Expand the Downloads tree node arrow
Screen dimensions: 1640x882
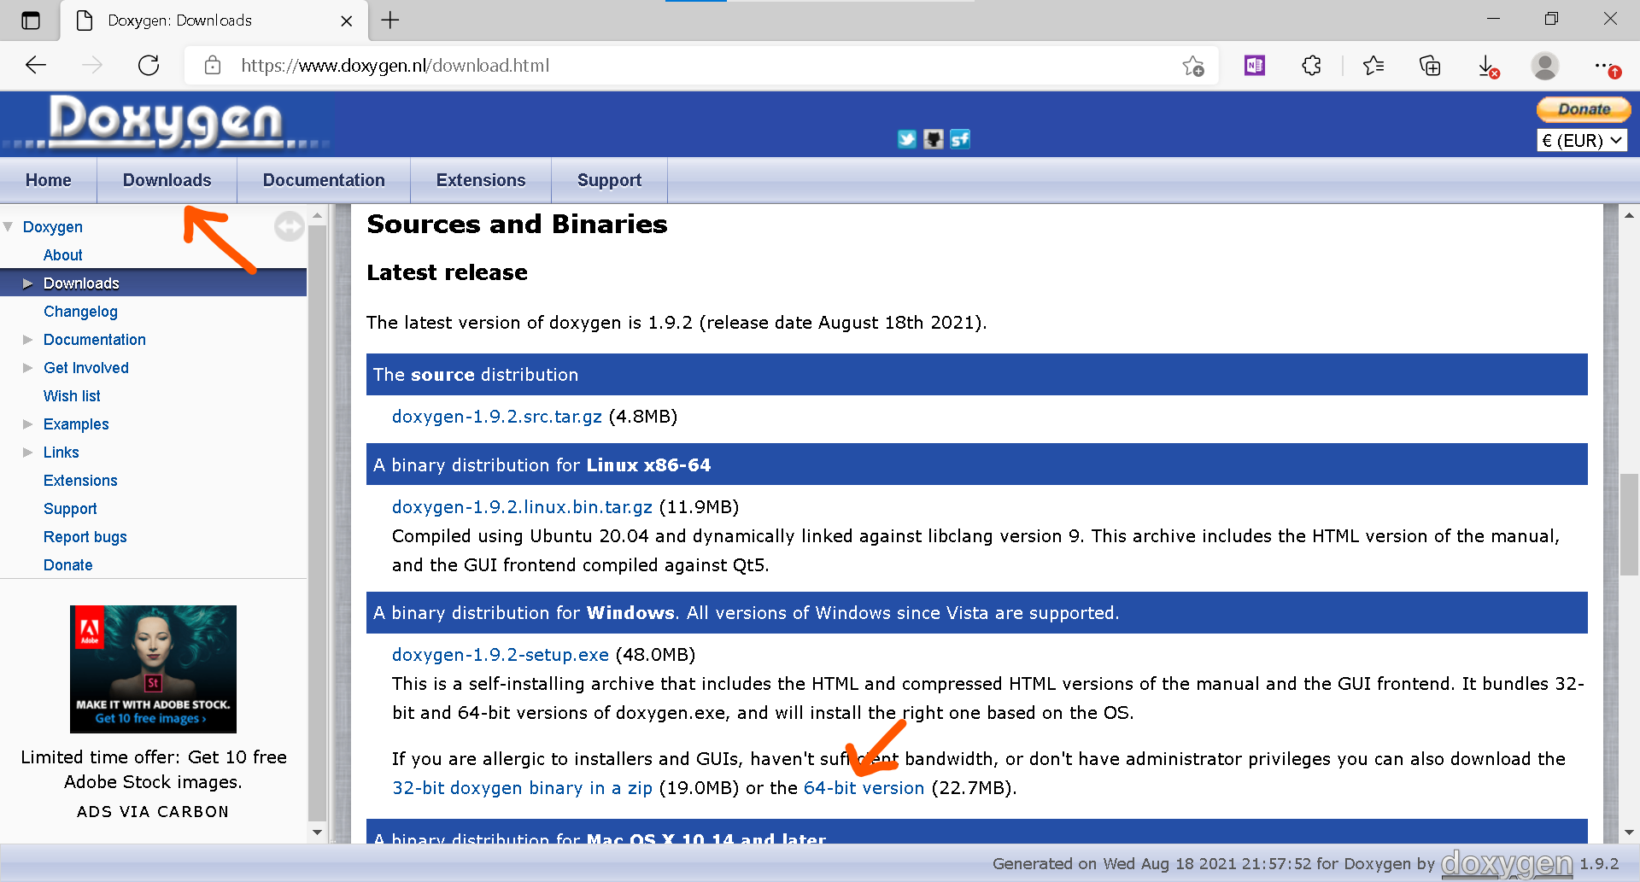tap(27, 283)
